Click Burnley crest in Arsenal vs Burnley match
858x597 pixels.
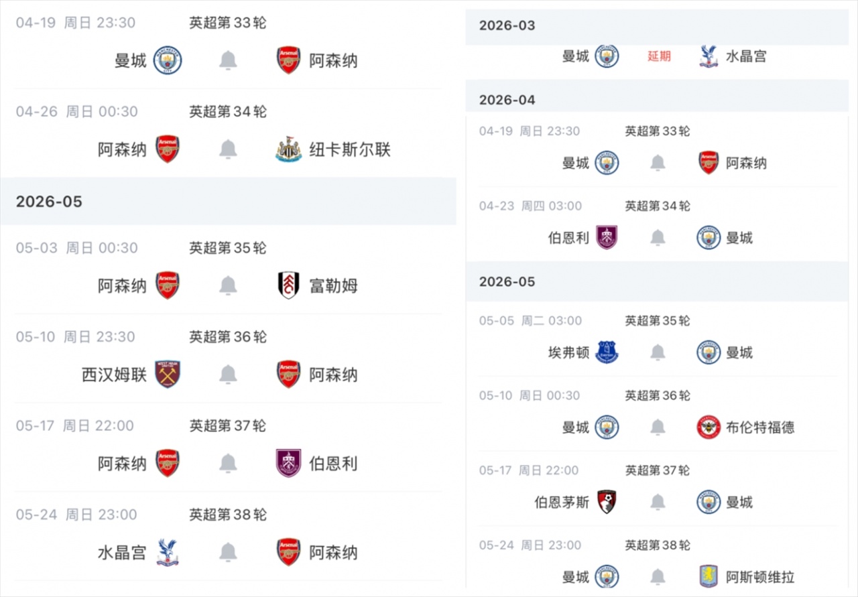pyautogui.click(x=289, y=464)
